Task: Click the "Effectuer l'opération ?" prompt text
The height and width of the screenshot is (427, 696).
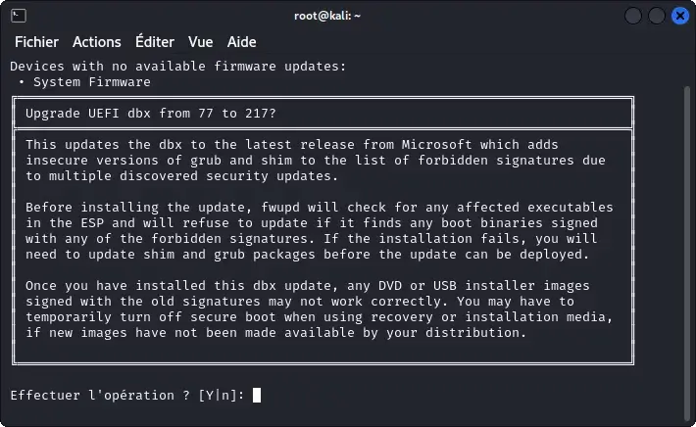Action: [x=99, y=396]
